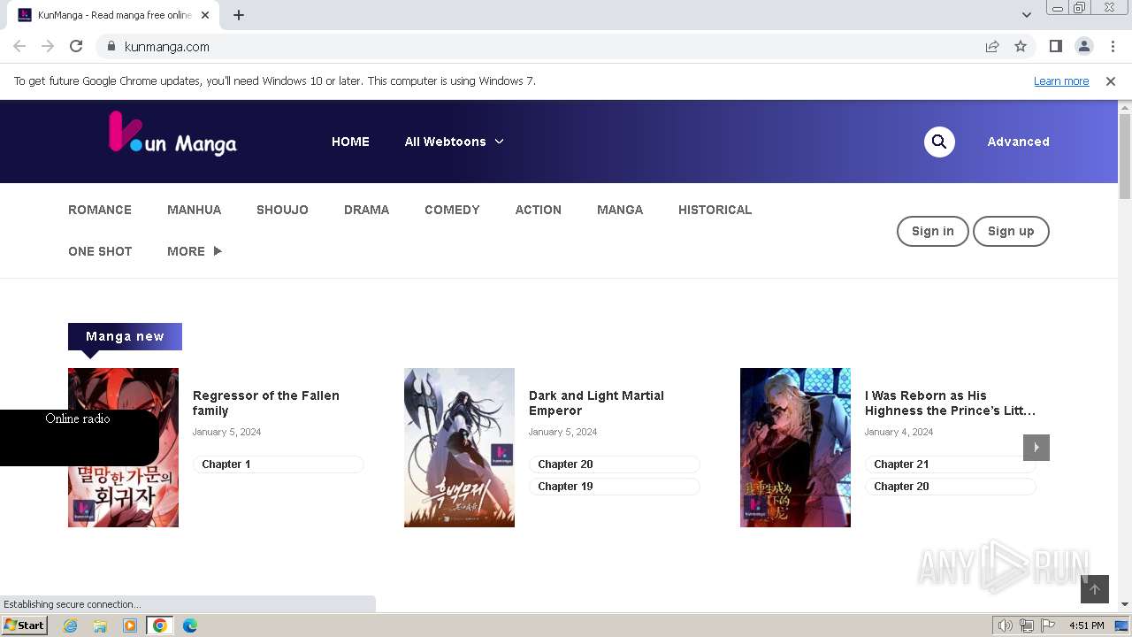Click the Advanced search link

tap(1019, 142)
